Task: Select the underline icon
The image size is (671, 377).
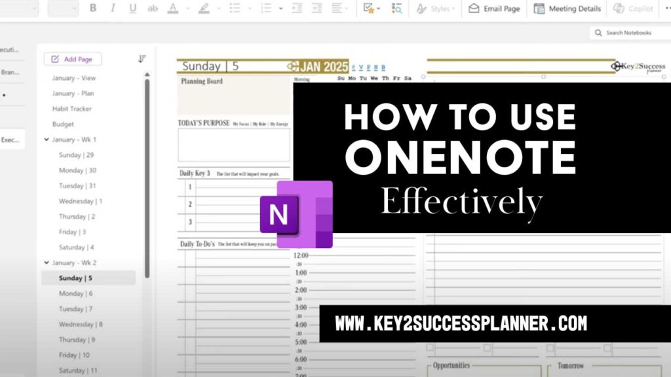Action: pyautogui.click(x=132, y=9)
